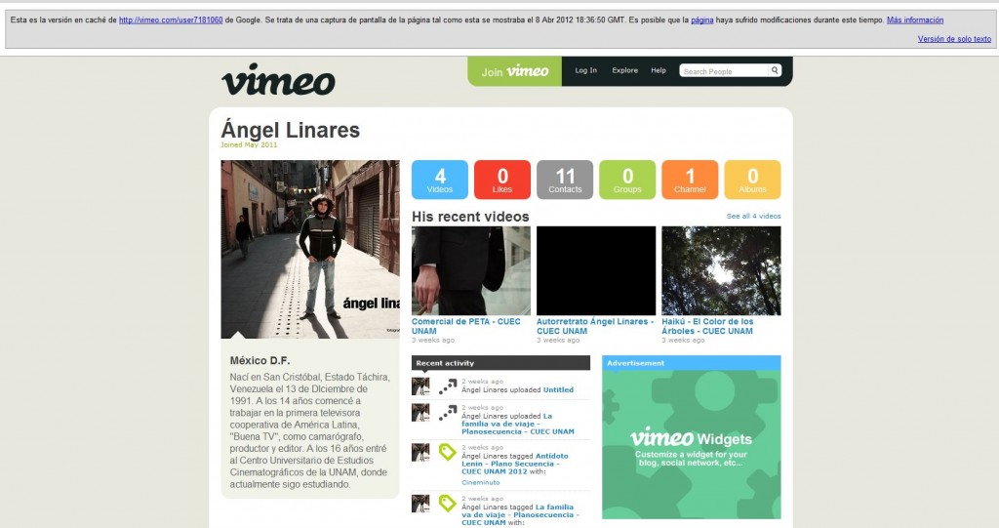Screen dimensions: 999x528
Task: Click the Ángel Linares profile photo
Action: point(310,249)
